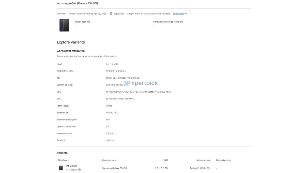Select the CPU specification row

click(x=58, y=92)
